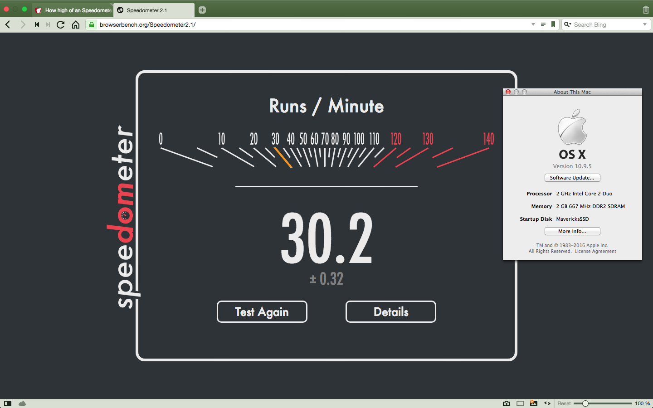Click the Version 10.9.5 text

[572, 166]
